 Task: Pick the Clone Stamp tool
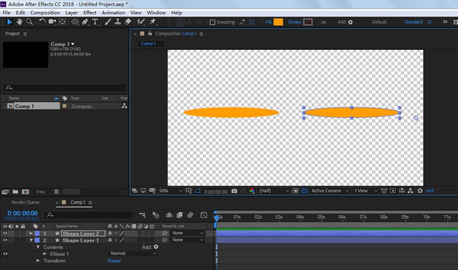[118, 22]
